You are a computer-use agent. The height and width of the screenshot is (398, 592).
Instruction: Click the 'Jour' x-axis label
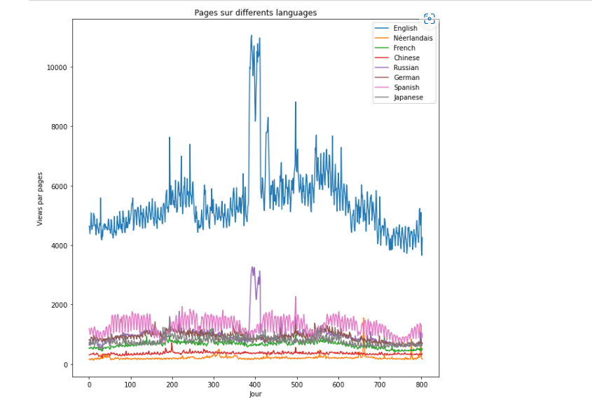(256, 394)
